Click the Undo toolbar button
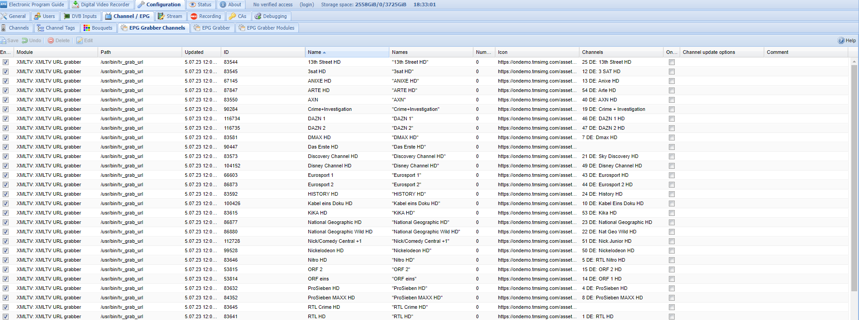 [x=31, y=40]
